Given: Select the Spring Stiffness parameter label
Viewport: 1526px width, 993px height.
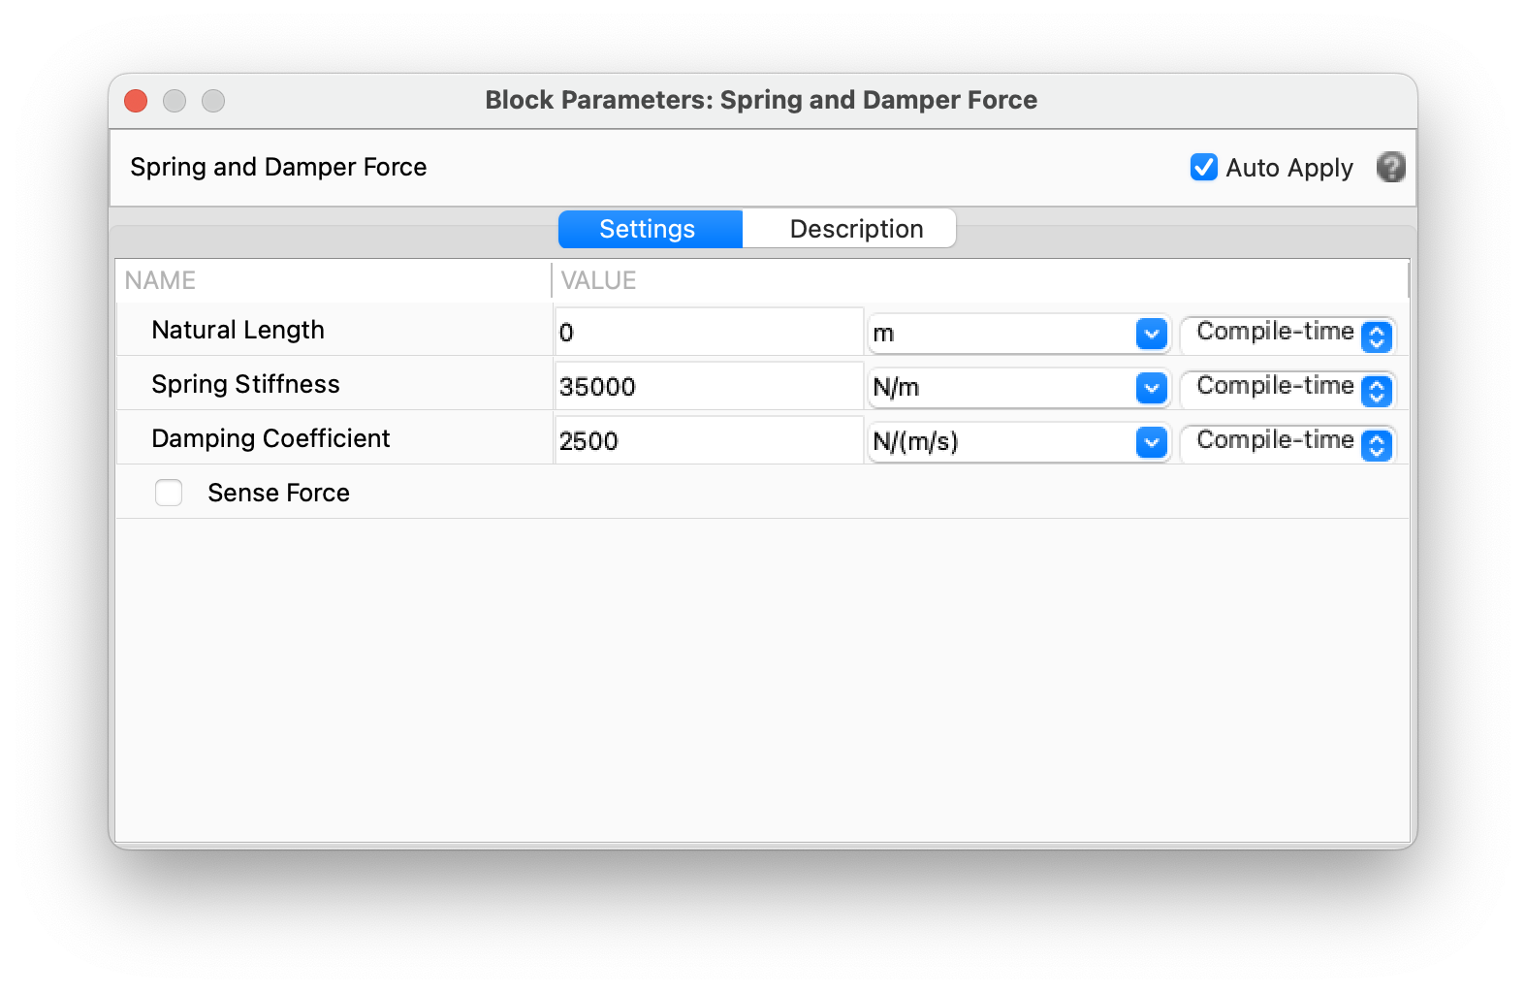Looking at the screenshot, I should click(245, 384).
